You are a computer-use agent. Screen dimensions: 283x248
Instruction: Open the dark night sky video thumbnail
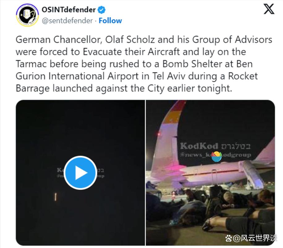[x=80, y=173]
